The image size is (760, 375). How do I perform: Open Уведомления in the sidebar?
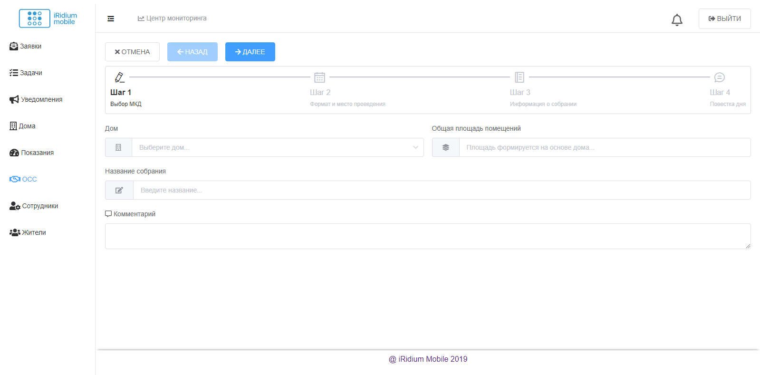click(x=36, y=99)
